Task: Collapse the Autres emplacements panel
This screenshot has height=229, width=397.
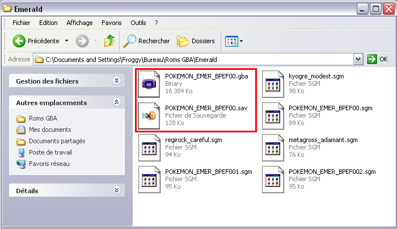Action: pyautogui.click(x=116, y=102)
